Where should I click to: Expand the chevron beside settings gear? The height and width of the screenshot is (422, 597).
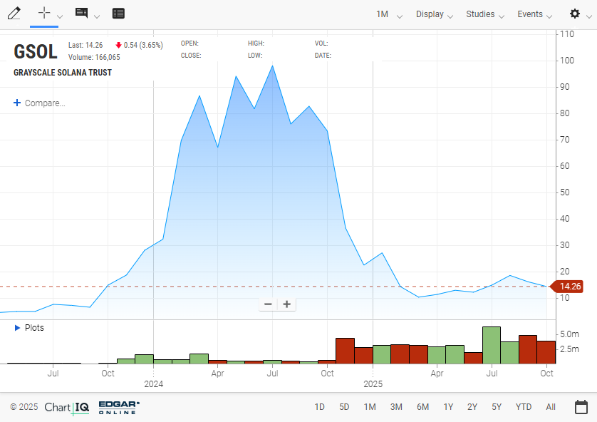coord(589,16)
